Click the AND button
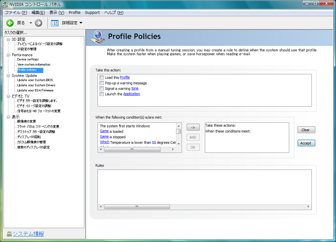 pyautogui.click(x=193, y=137)
